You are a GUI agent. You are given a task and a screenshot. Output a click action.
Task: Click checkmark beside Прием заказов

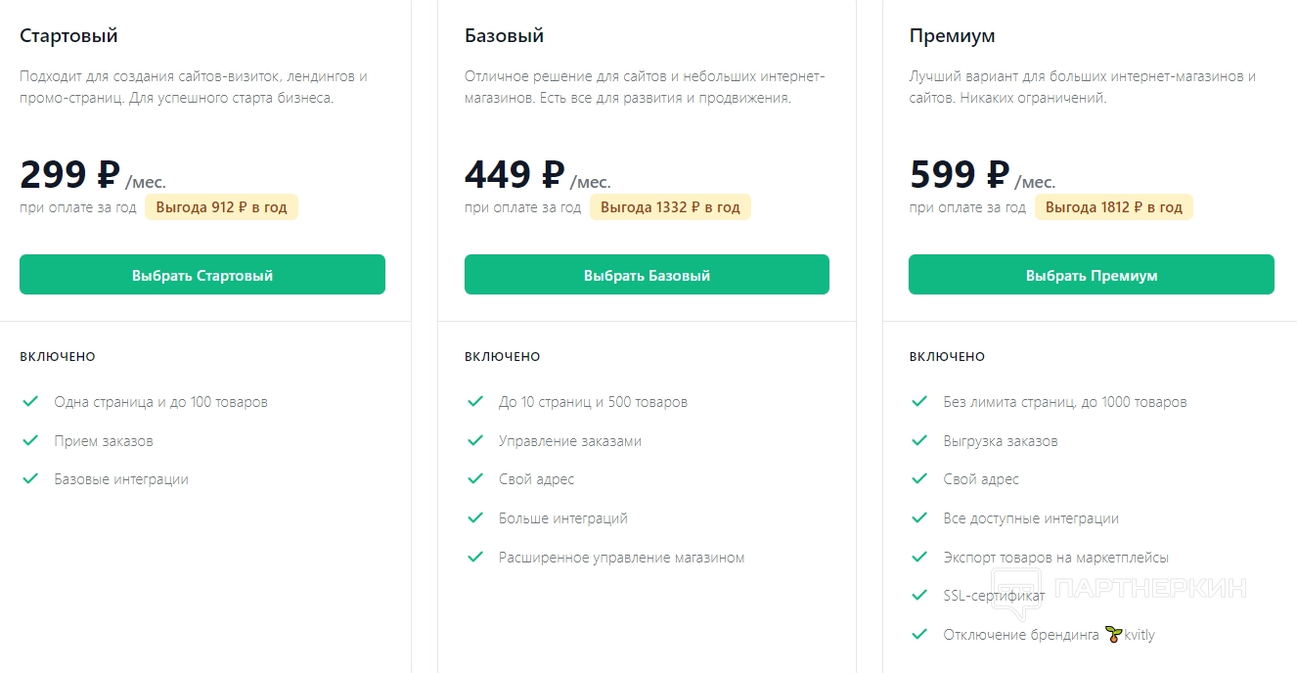click(30, 440)
